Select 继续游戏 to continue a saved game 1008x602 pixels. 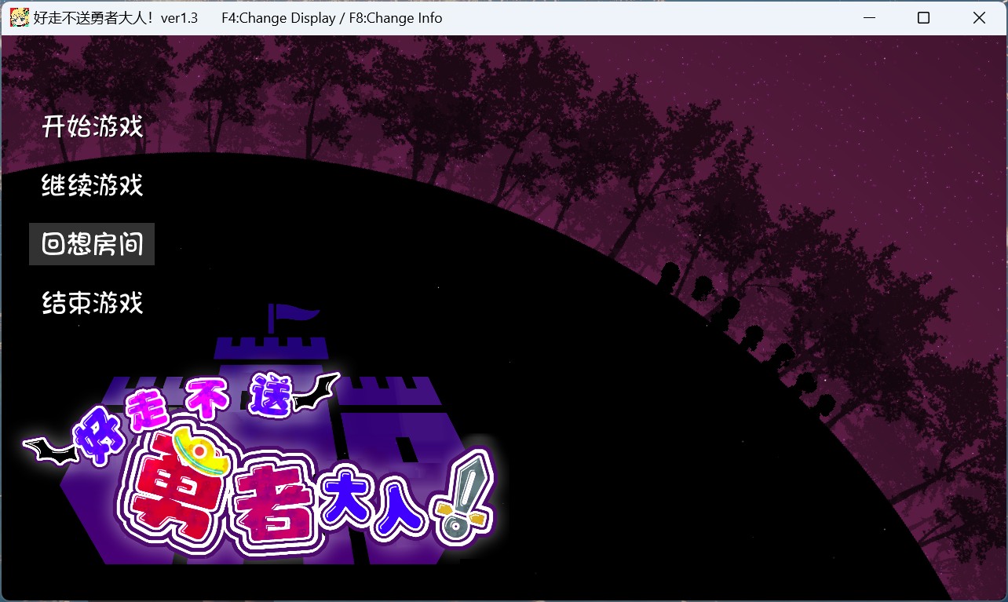92,185
